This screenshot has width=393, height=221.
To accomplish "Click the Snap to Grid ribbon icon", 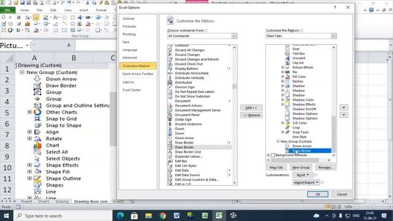I will pyautogui.click(x=18, y=17).
